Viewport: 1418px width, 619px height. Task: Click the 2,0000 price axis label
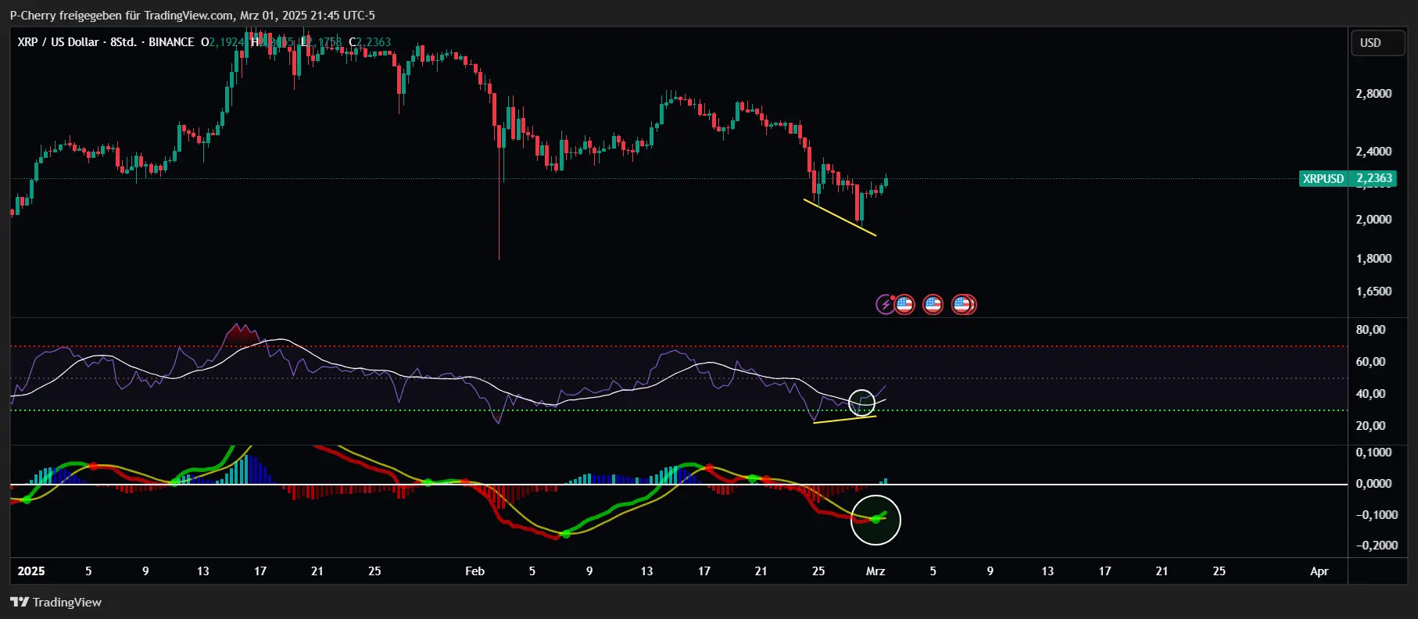[1373, 220]
